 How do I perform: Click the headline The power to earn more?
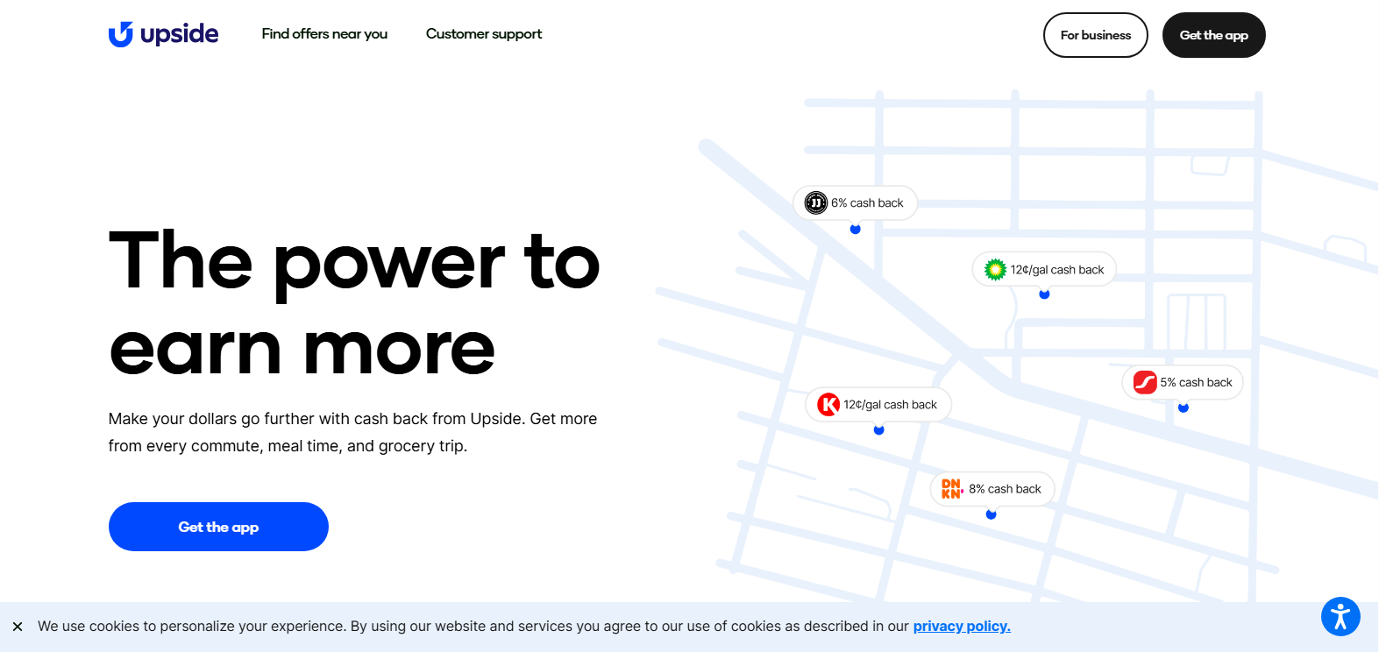coord(354,303)
